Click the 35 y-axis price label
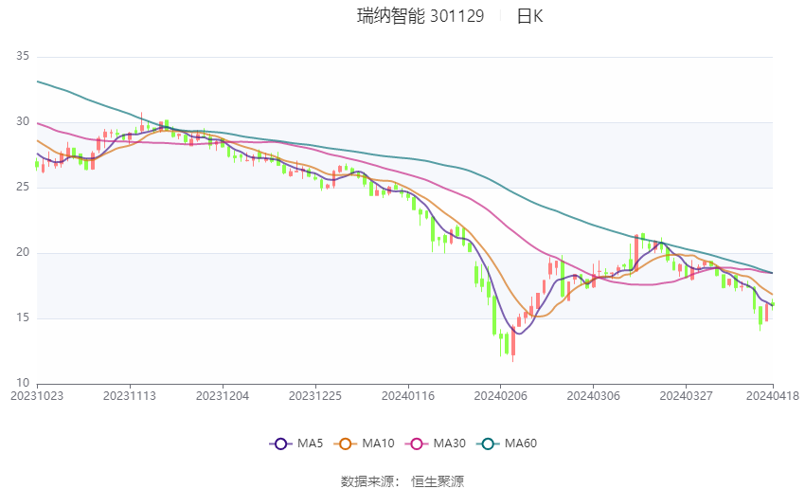This screenshot has width=805, height=489. tap(23, 56)
